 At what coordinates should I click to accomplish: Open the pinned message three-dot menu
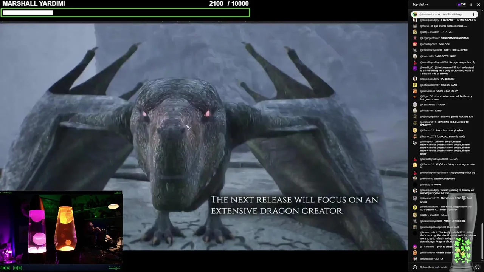473,14
